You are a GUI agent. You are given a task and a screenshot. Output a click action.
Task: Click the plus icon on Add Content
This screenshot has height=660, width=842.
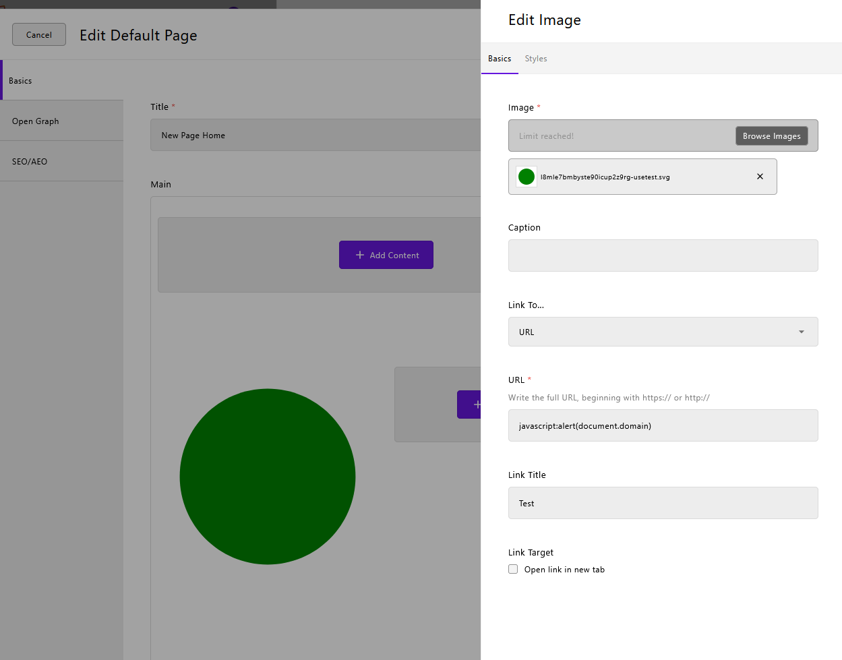(x=360, y=255)
